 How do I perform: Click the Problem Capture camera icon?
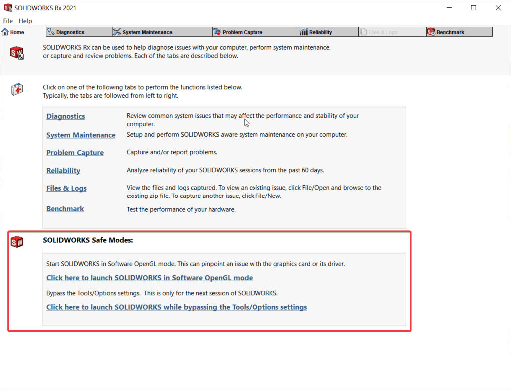[217, 32]
